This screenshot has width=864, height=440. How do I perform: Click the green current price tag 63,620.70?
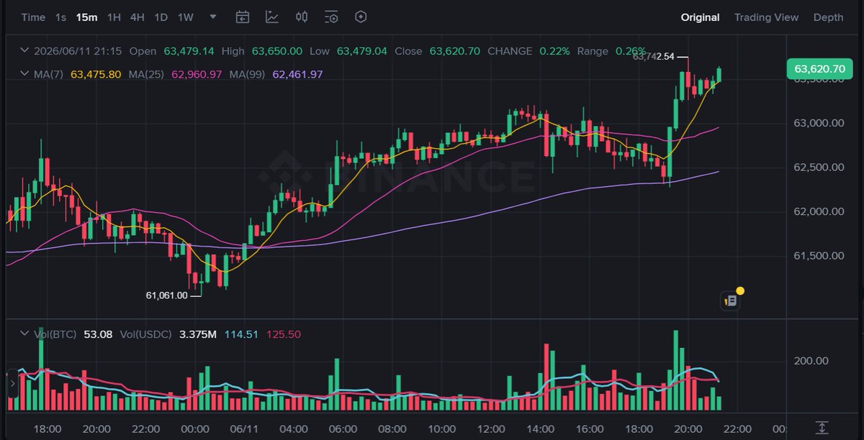819,69
